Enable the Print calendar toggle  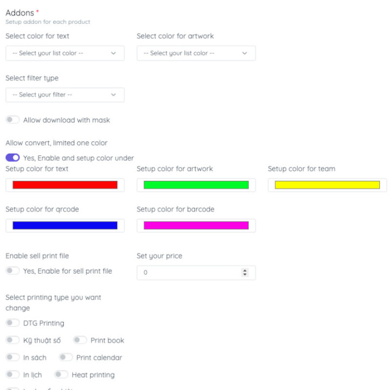click(66, 357)
